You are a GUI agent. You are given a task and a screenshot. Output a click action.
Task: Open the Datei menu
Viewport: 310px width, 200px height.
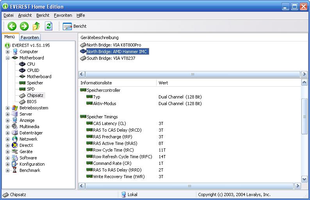pyautogui.click(x=9, y=16)
